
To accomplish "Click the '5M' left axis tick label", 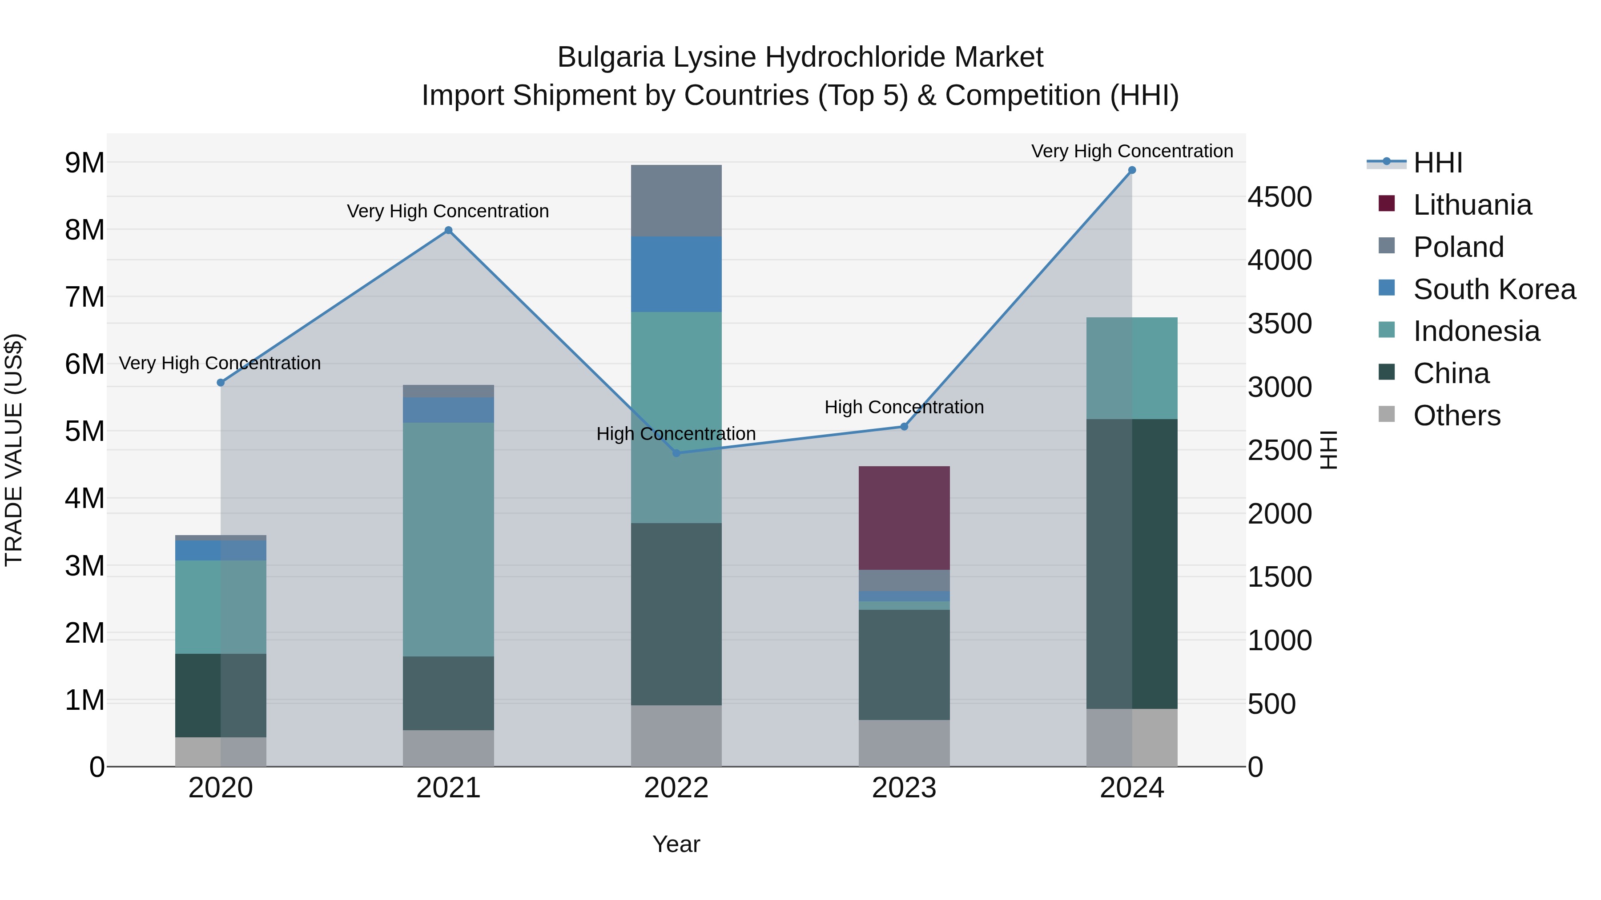I will [84, 431].
